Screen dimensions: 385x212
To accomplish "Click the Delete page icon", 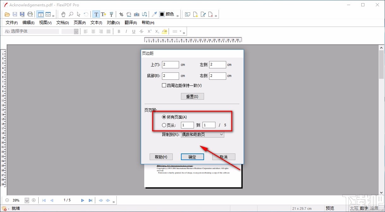I will coord(210,14).
